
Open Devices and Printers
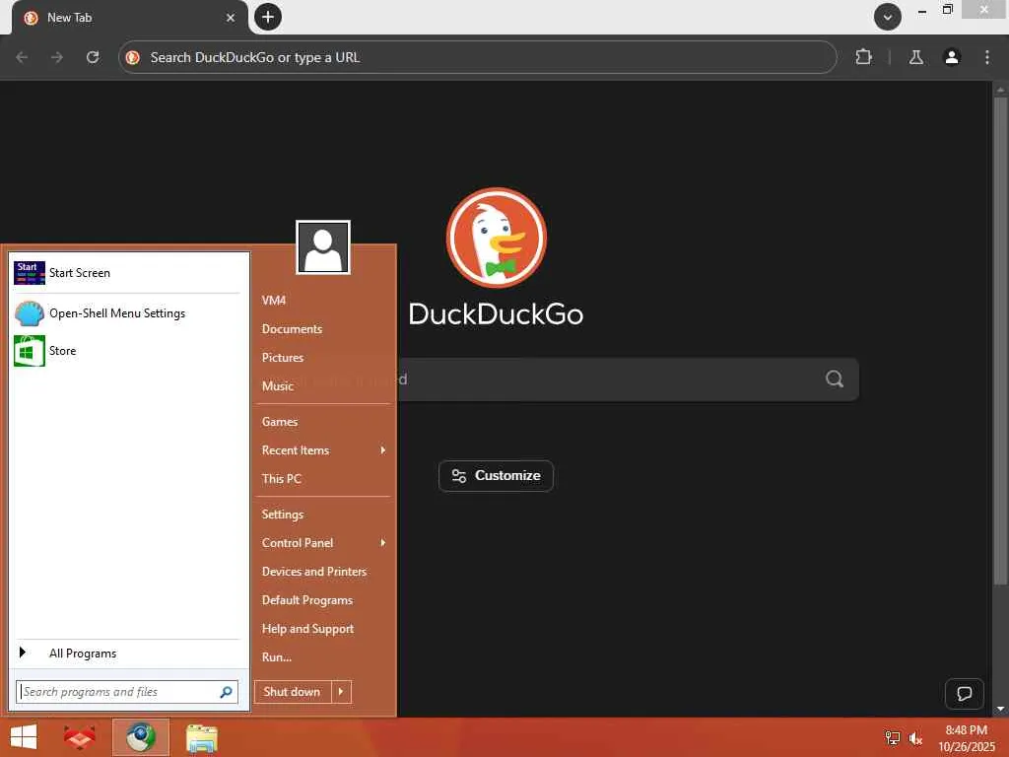[x=314, y=571]
